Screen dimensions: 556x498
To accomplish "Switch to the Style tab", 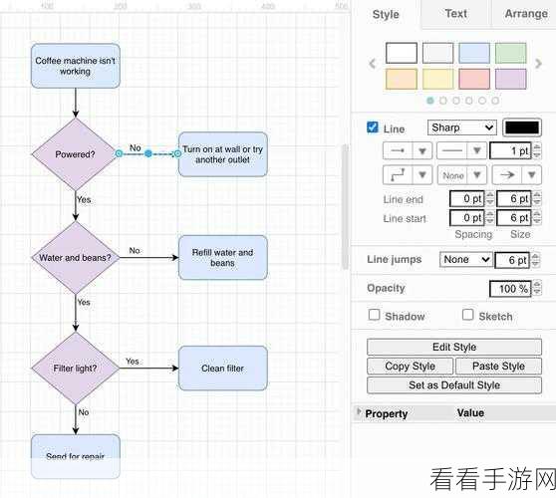I will point(386,14).
